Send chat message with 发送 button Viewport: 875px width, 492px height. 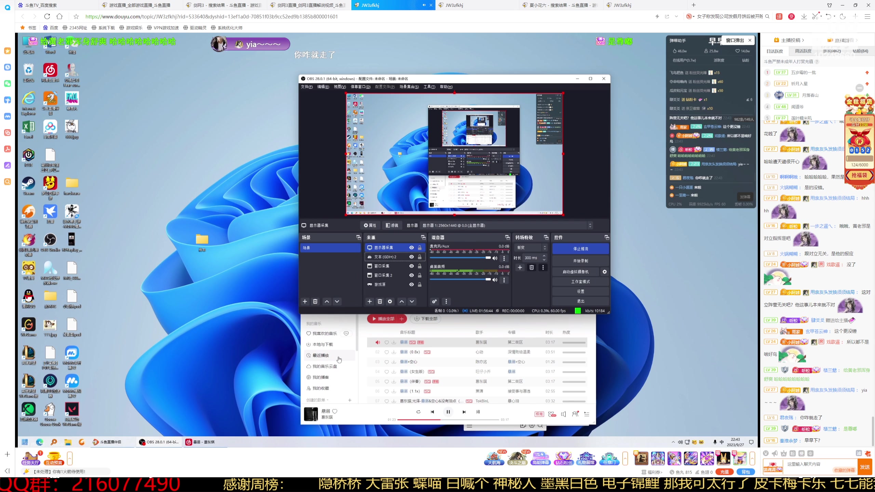click(865, 467)
